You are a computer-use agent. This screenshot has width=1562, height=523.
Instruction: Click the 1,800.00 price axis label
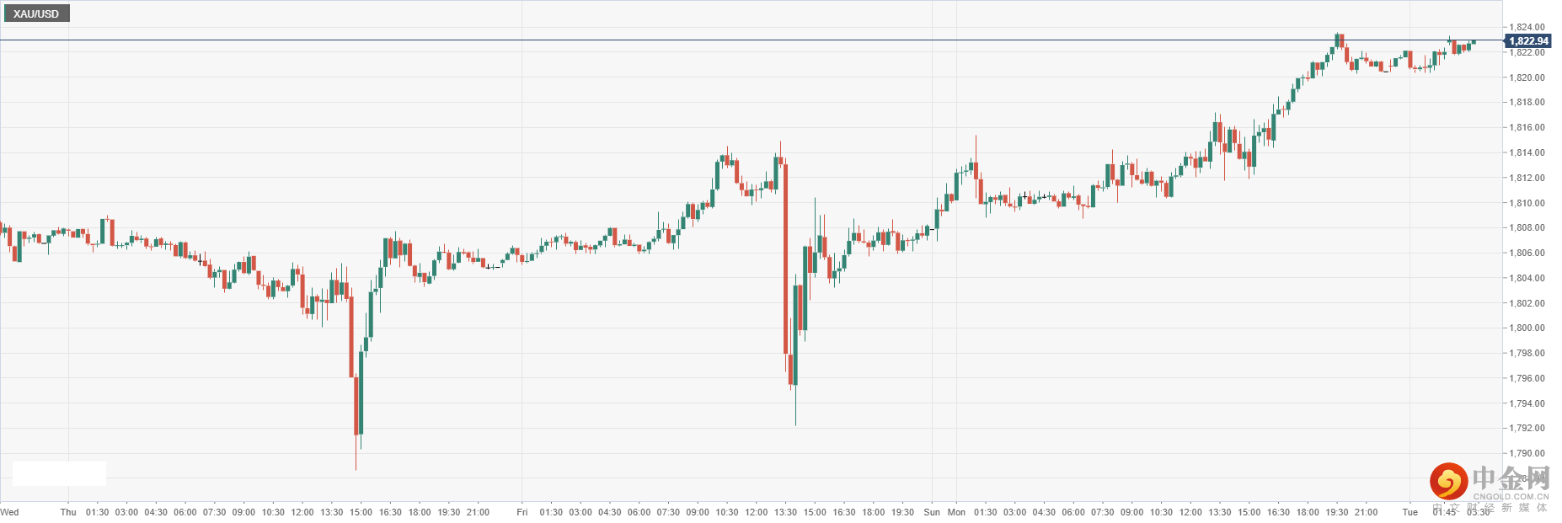click(x=1527, y=328)
